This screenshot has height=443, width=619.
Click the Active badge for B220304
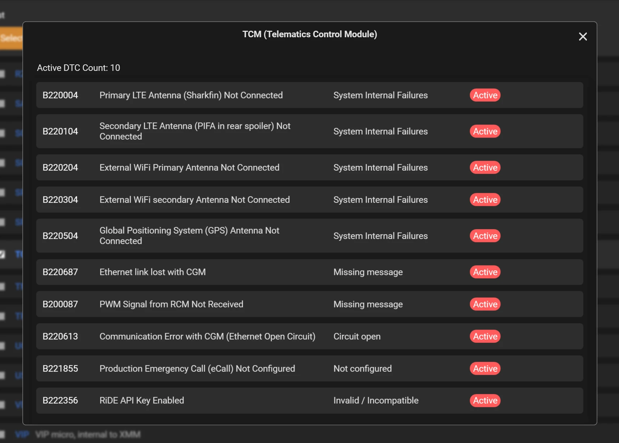pyautogui.click(x=485, y=200)
